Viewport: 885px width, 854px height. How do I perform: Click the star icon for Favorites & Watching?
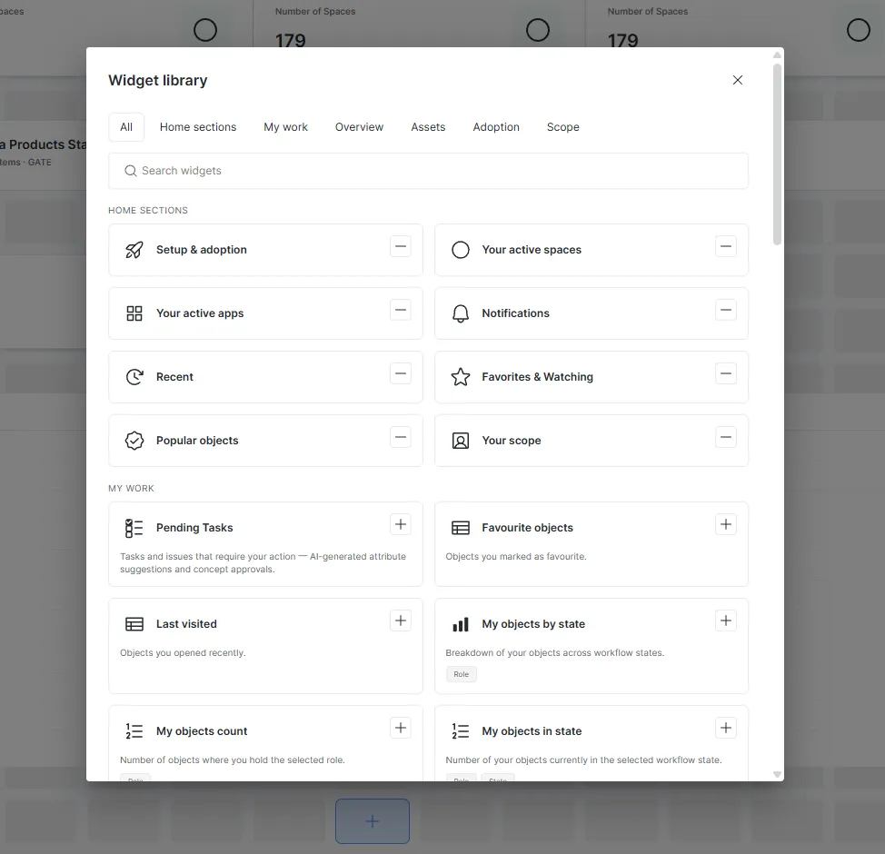[461, 377]
